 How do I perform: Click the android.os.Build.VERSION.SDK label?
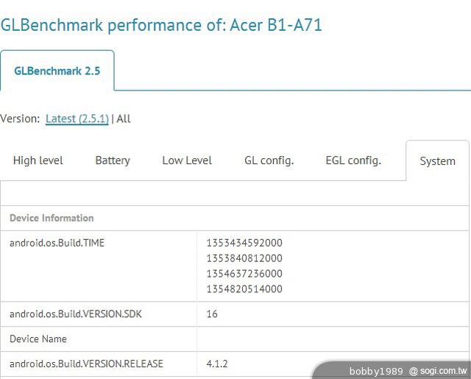click(x=76, y=314)
